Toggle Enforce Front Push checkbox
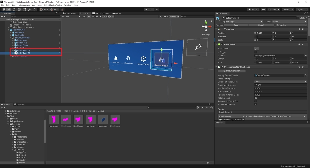The image size is (310, 168). (255, 104)
